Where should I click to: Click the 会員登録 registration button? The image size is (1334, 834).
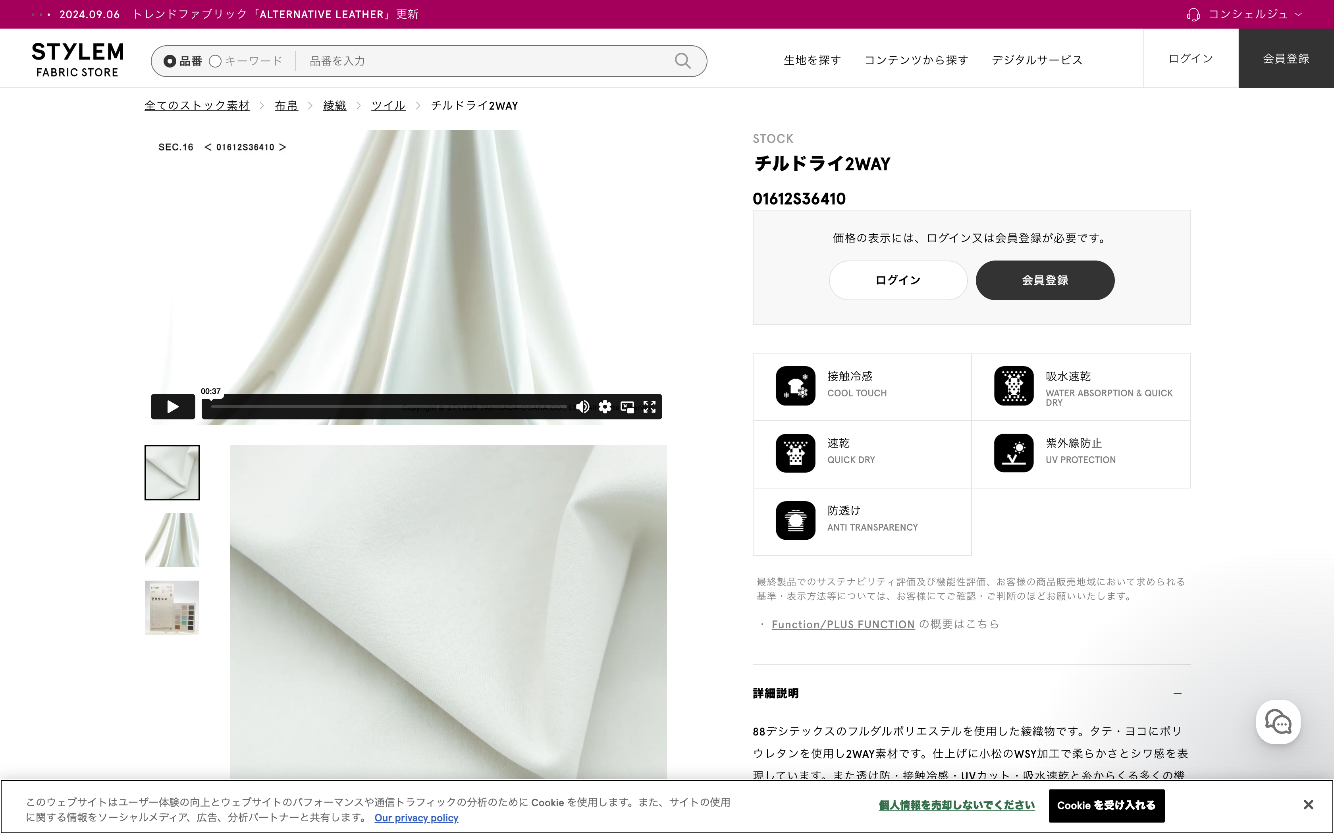(1044, 280)
